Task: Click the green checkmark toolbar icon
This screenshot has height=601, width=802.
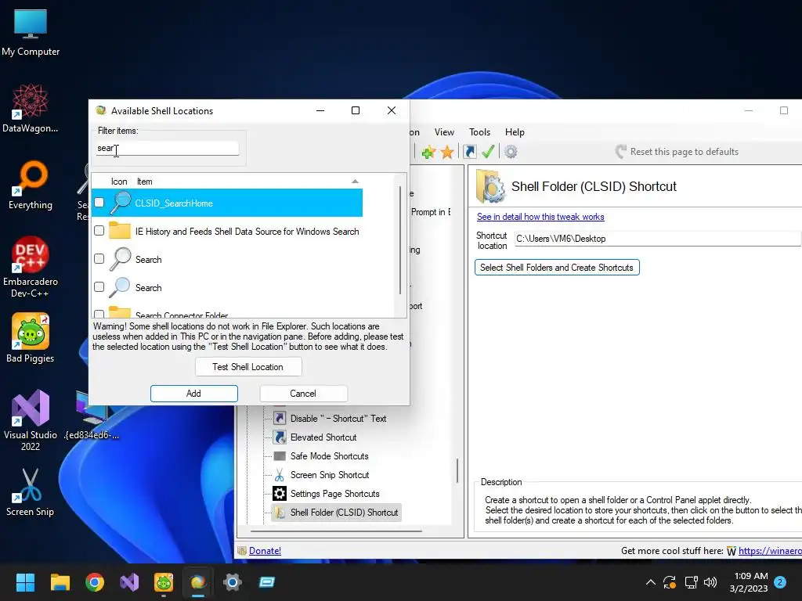Action: [x=488, y=152]
